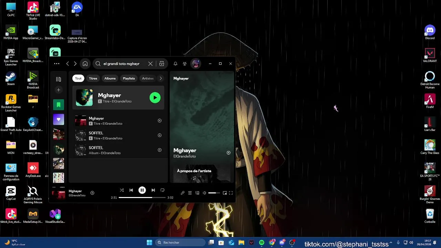Select the Corbeille recycle bin
The image size is (441, 248).
coord(430,216)
